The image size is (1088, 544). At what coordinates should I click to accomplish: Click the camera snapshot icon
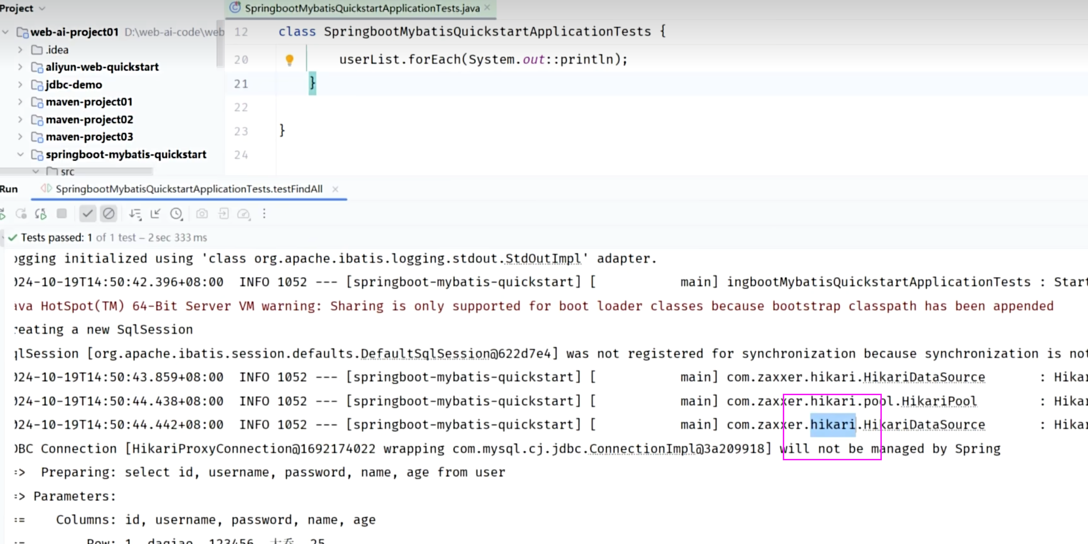(202, 214)
